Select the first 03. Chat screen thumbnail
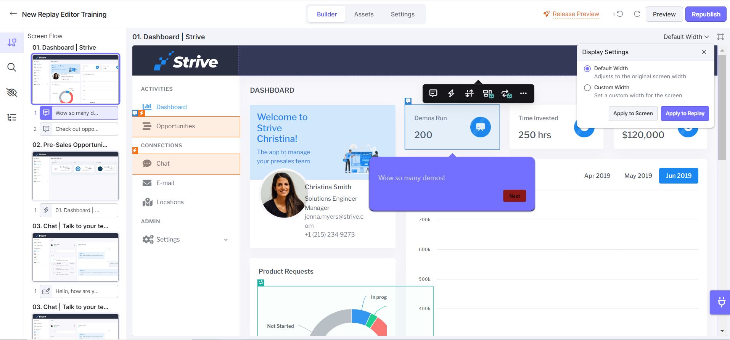Screen dimensions: 730x340 click(x=76, y=257)
